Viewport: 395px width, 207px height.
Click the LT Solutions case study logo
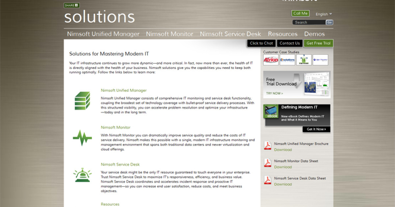[x=287, y=60]
